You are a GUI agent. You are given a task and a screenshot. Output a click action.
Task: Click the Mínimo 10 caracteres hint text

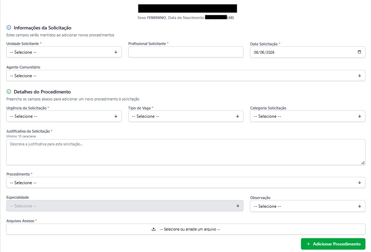(x=21, y=136)
